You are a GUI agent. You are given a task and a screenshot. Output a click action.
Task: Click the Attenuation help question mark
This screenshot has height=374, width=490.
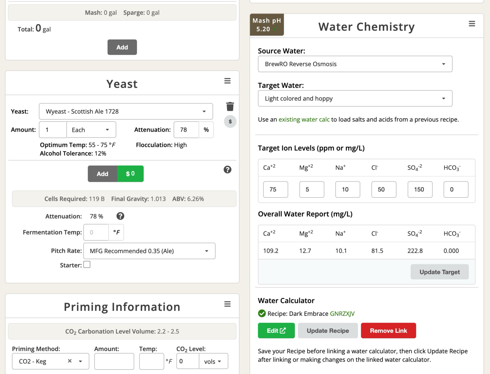(x=120, y=216)
